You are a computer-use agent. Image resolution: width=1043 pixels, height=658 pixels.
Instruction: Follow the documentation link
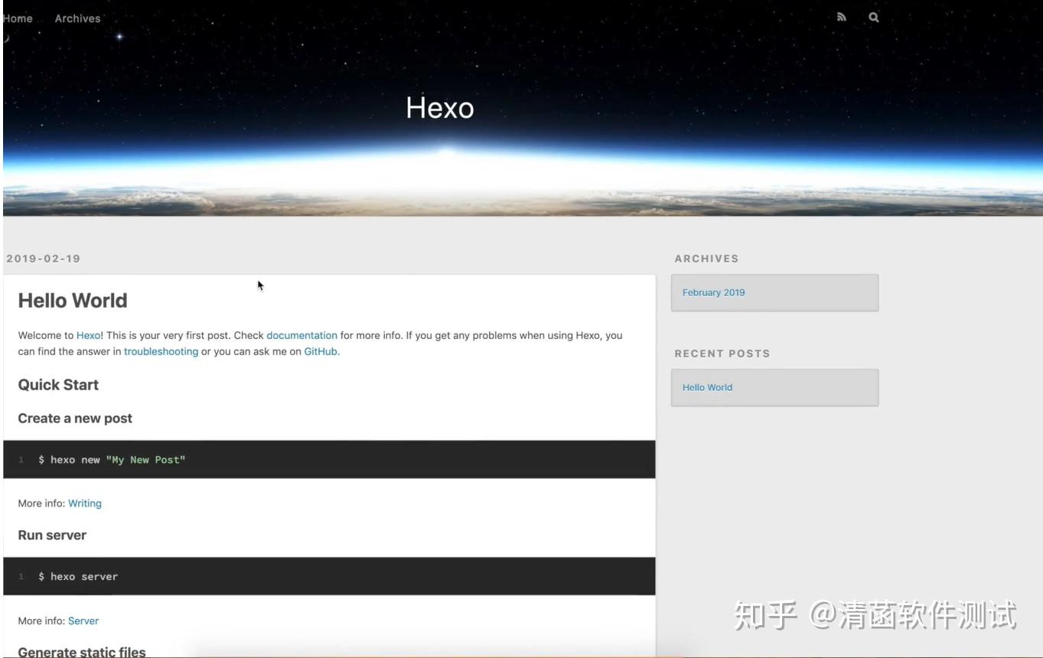point(301,335)
